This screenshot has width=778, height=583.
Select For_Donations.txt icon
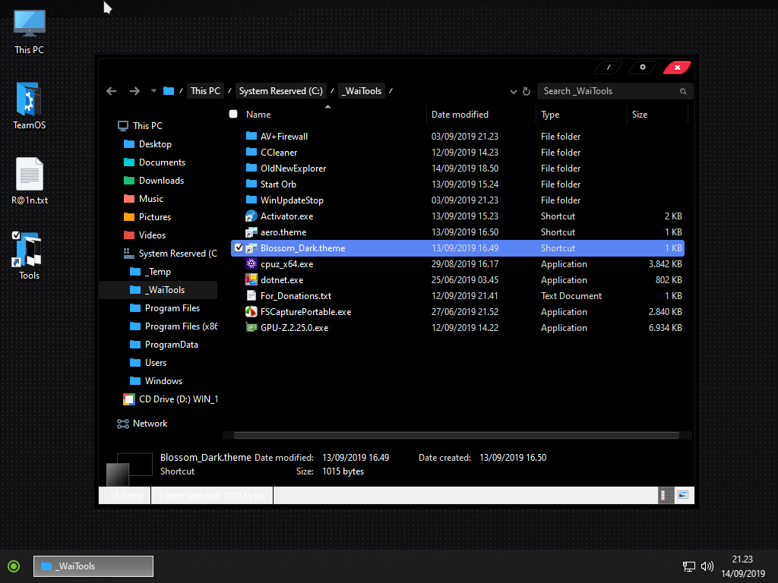tap(251, 295)
